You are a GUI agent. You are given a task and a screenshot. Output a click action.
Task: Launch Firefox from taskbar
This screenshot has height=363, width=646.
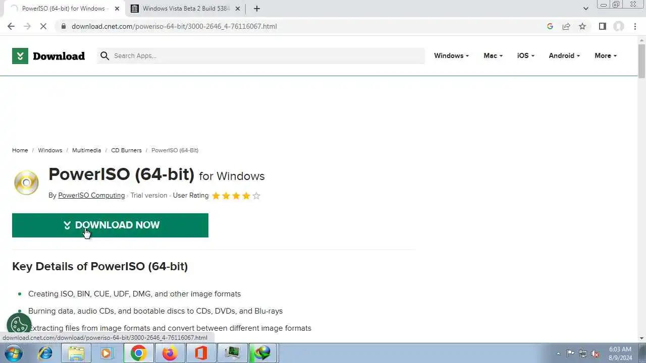click(170, 353)
